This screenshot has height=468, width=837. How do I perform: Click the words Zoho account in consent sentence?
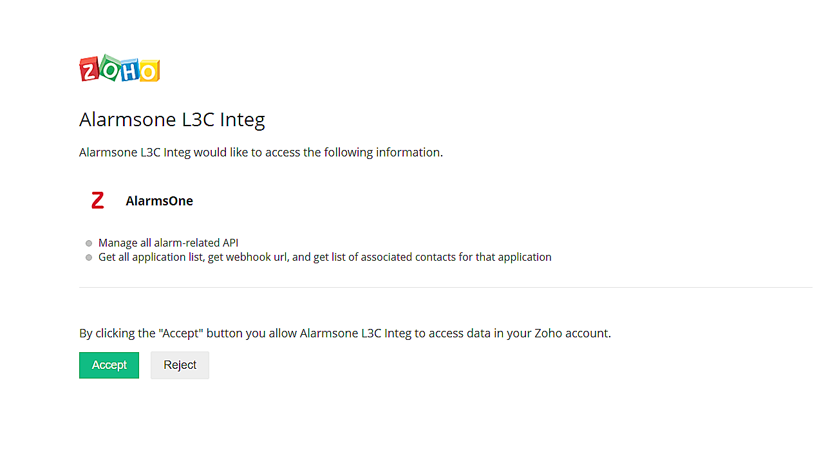[570, 333]
